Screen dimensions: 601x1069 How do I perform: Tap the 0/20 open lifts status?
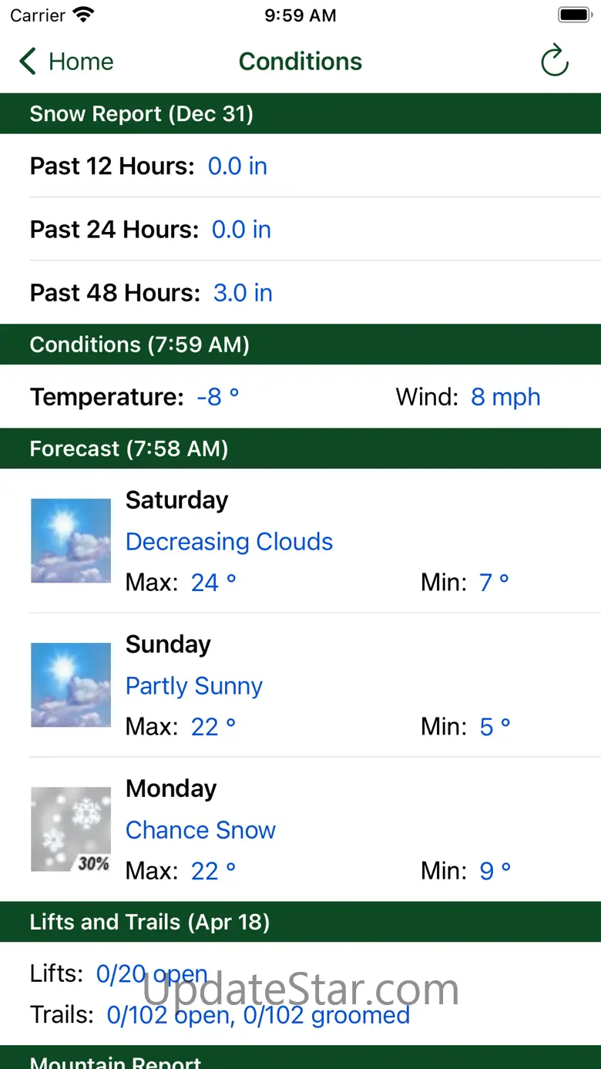152,974
